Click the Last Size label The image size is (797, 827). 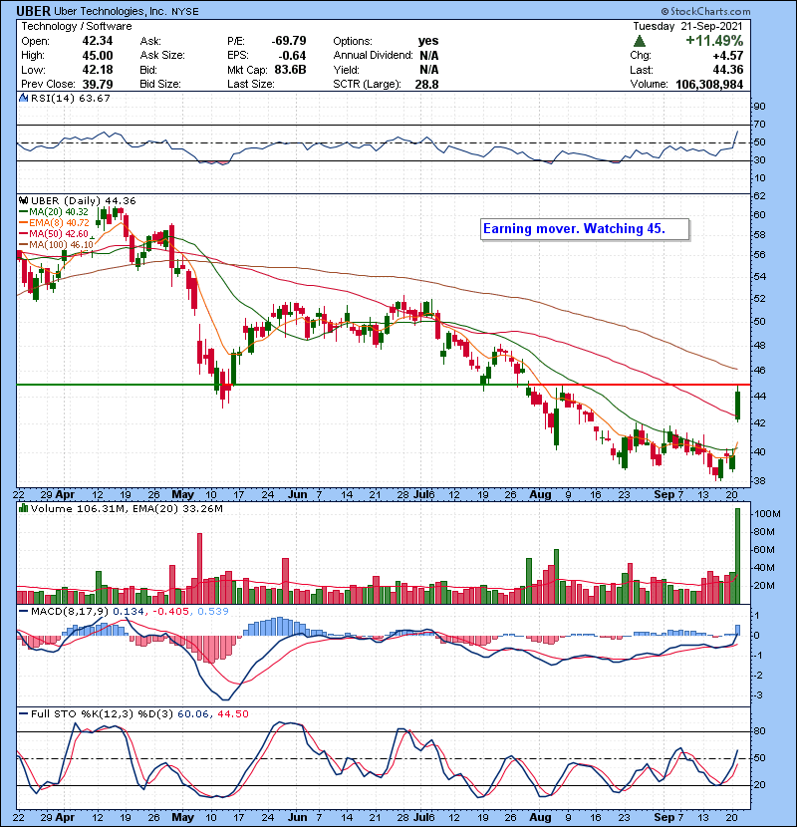pos(250,84)
